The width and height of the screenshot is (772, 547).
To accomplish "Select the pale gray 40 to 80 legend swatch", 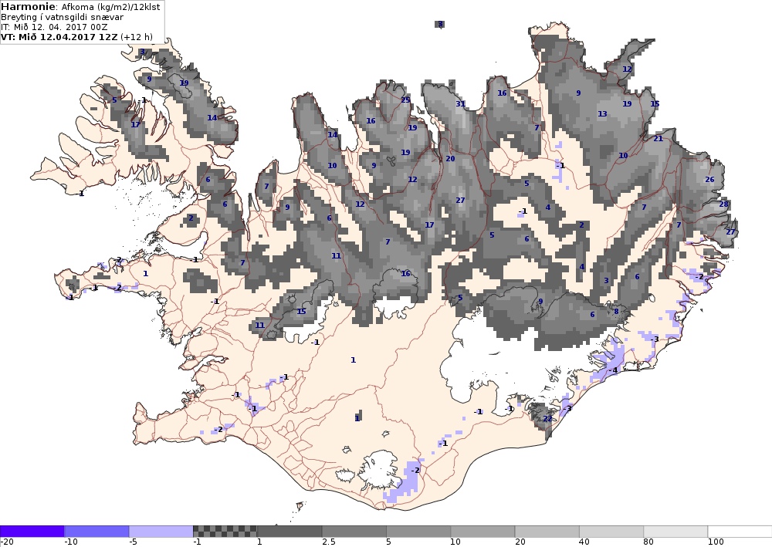I will pyautogui.click(x=611, y=532).
